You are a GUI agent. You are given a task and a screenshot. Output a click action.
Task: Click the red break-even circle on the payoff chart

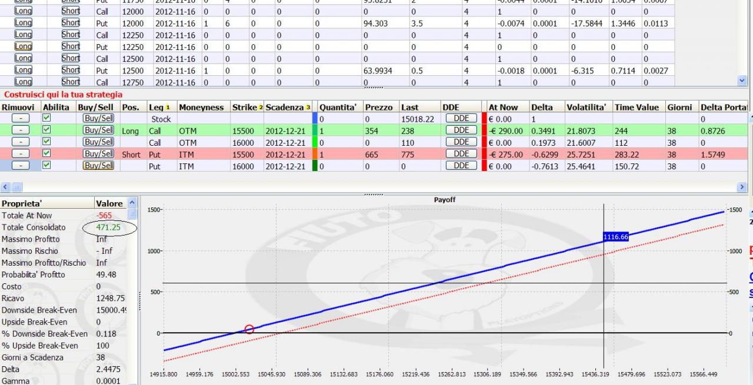249,329
